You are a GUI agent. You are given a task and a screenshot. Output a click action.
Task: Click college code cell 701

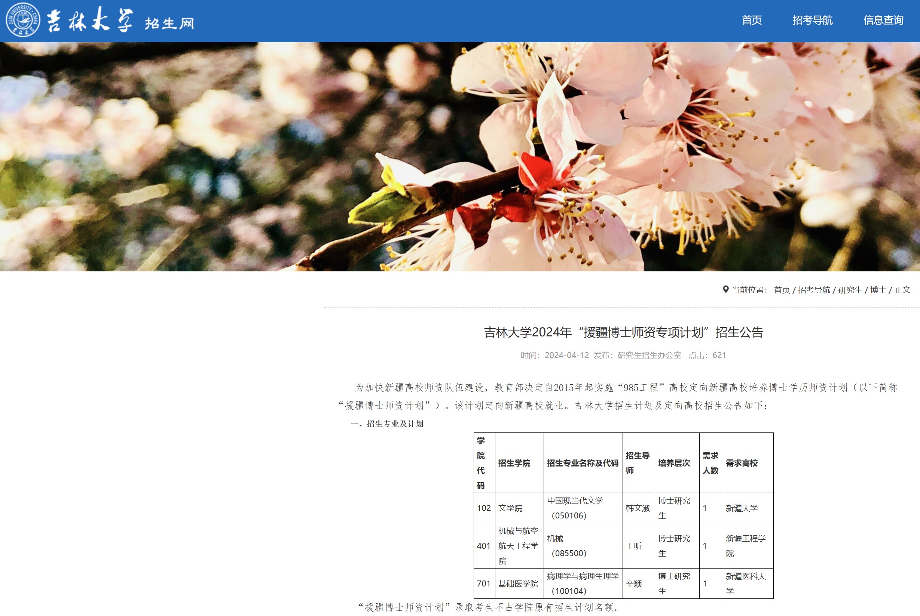tap(484, 583)
